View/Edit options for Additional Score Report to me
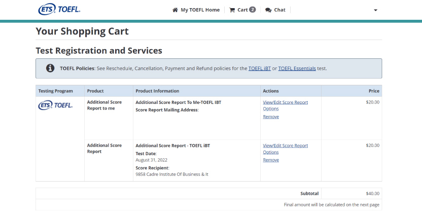Screen dimensions: 422x216 (x=285, y=105)
